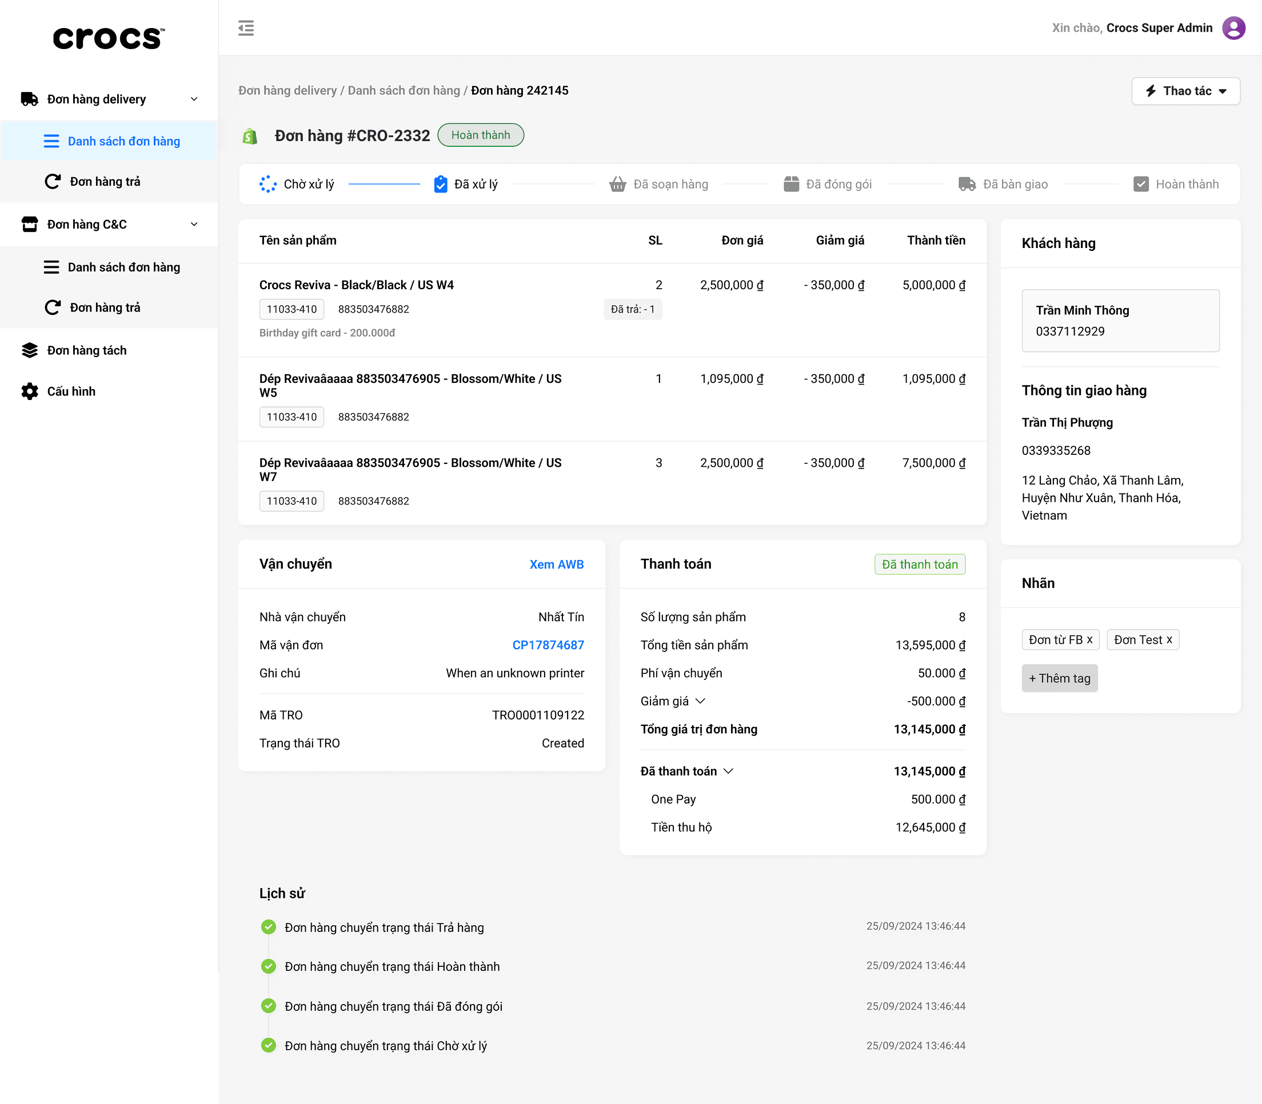Go to Đơn hàng delivery breadcrumb

(x=287, y=90)
